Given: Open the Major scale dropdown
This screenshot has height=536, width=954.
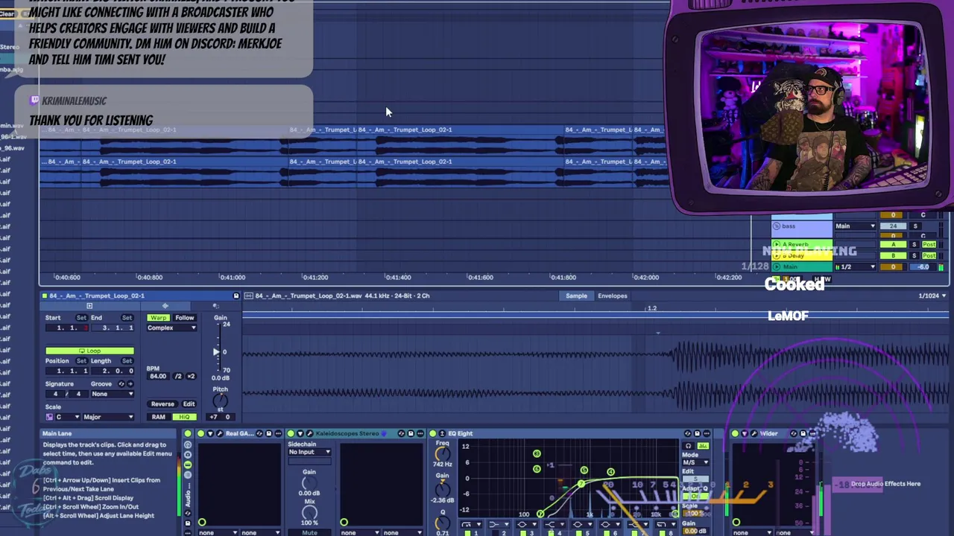Looking at the screenshot, I should point(109,417).
